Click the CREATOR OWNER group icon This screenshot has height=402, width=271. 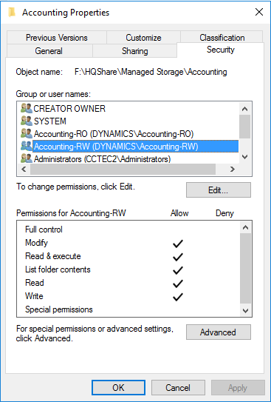tap(27, 108)
